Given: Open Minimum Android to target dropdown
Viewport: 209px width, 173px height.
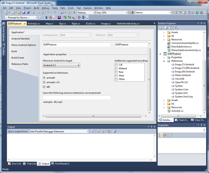Looking at the screenshot, I should click(61, 65).
